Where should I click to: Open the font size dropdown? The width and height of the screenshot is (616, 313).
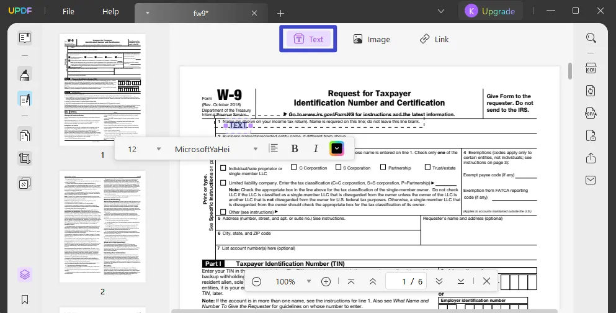click(x=159, y=148)
